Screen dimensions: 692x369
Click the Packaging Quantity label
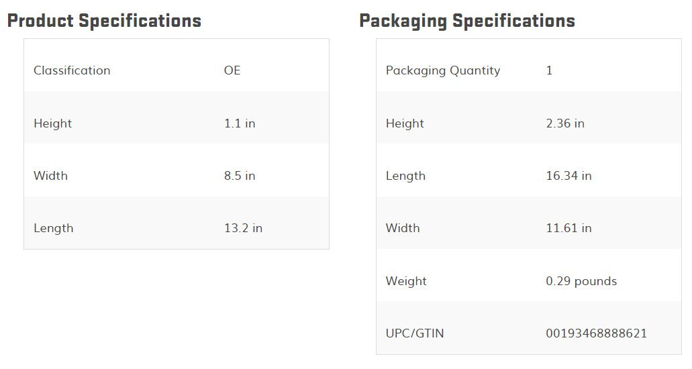pyautogui.click(x=443, y=70)
